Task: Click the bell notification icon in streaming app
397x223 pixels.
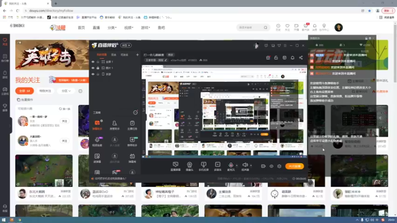Action: point(292,57)
